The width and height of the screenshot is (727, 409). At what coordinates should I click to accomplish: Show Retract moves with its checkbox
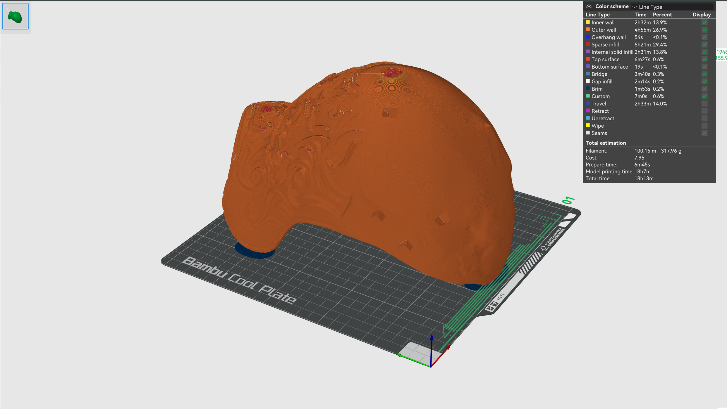click(704, 111)
